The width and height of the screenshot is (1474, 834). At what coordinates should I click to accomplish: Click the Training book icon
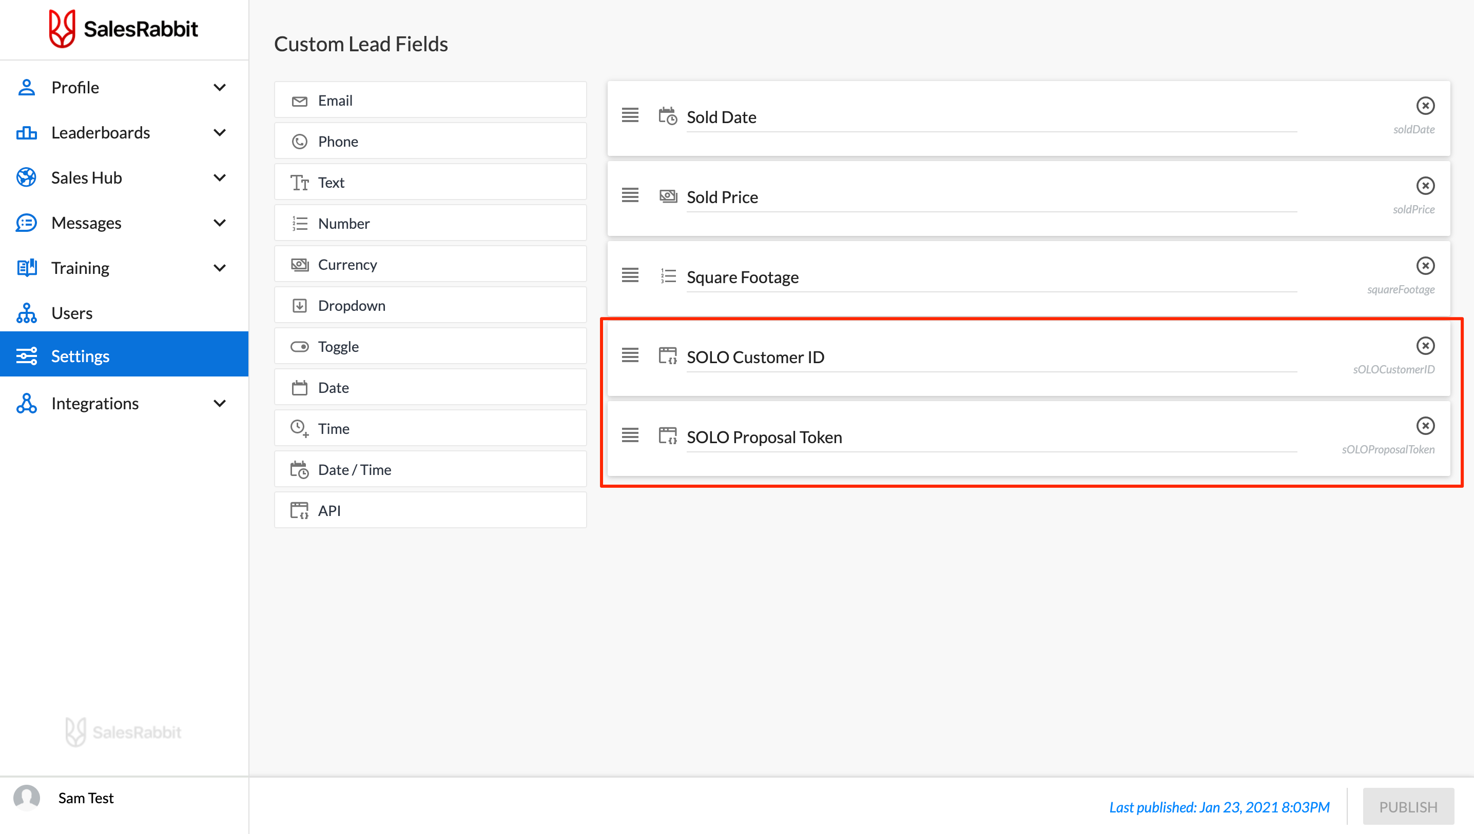(x=26, y=268)
